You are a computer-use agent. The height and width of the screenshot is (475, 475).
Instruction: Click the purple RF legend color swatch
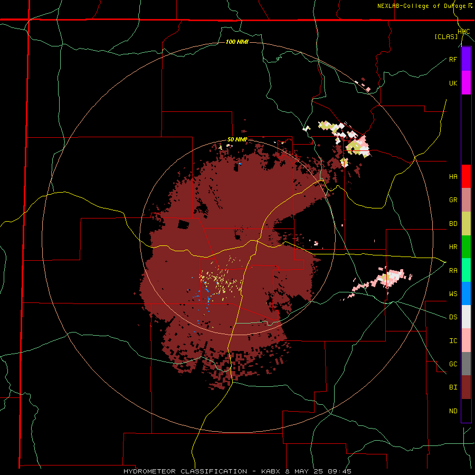[x=466, y=59]
